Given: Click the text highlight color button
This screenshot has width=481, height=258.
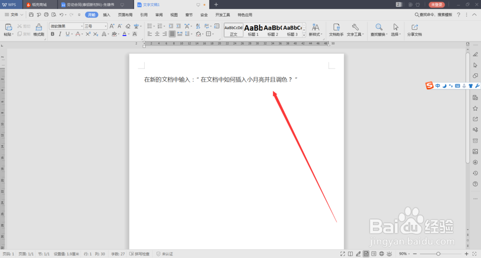Looking at the screenshot, I should [x=114, y=34].
